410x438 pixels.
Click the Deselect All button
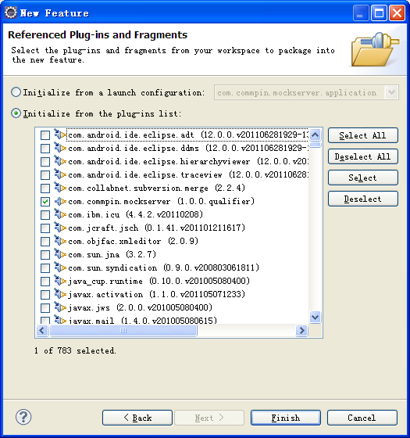click(363, 156)
